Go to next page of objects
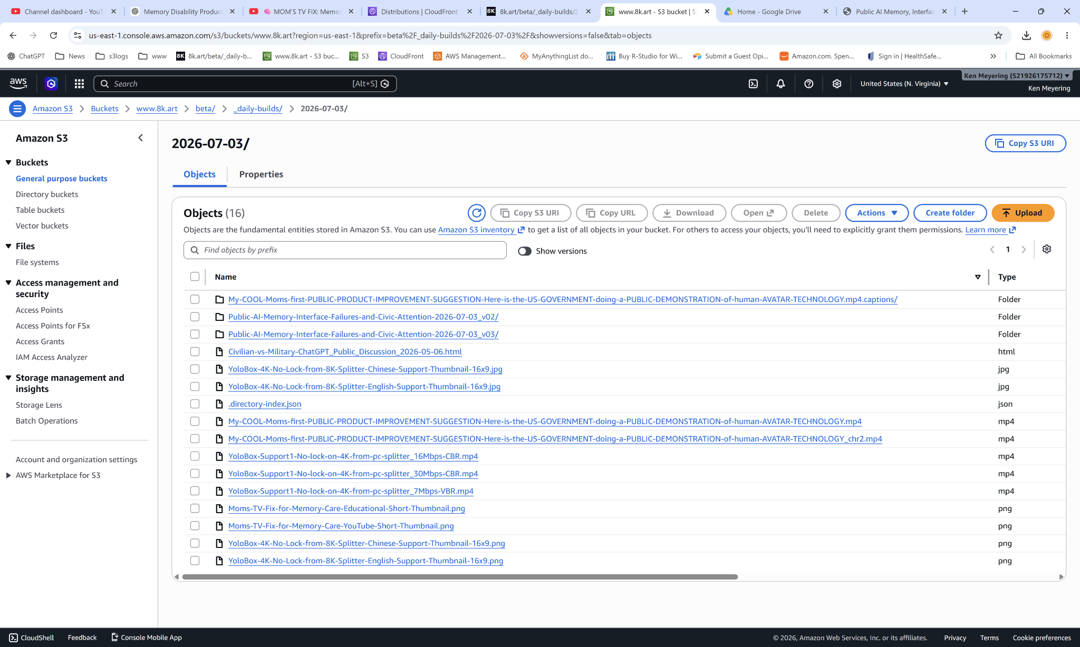 1024,250
